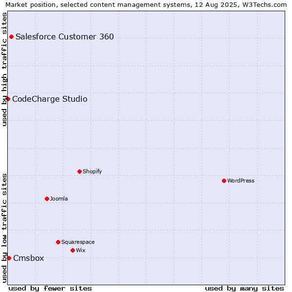Click 'used by low traffic sites' axis label

point(4,228)
